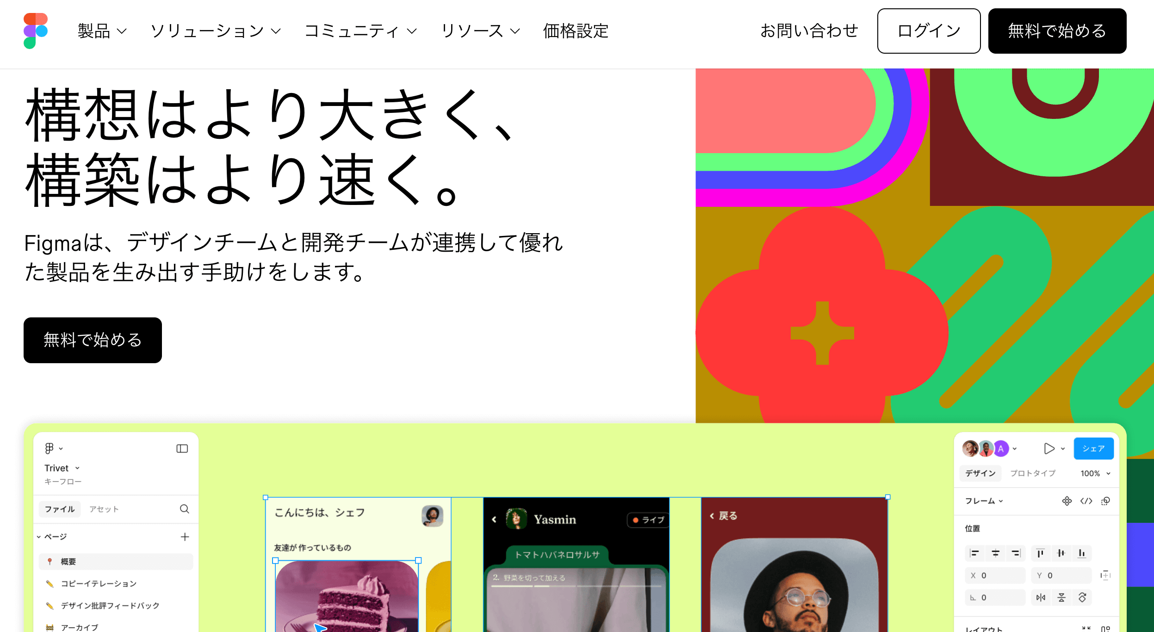Click the search icon in assets panel
The width and height of the screenshot is (1154, 632).
(185, 509)
